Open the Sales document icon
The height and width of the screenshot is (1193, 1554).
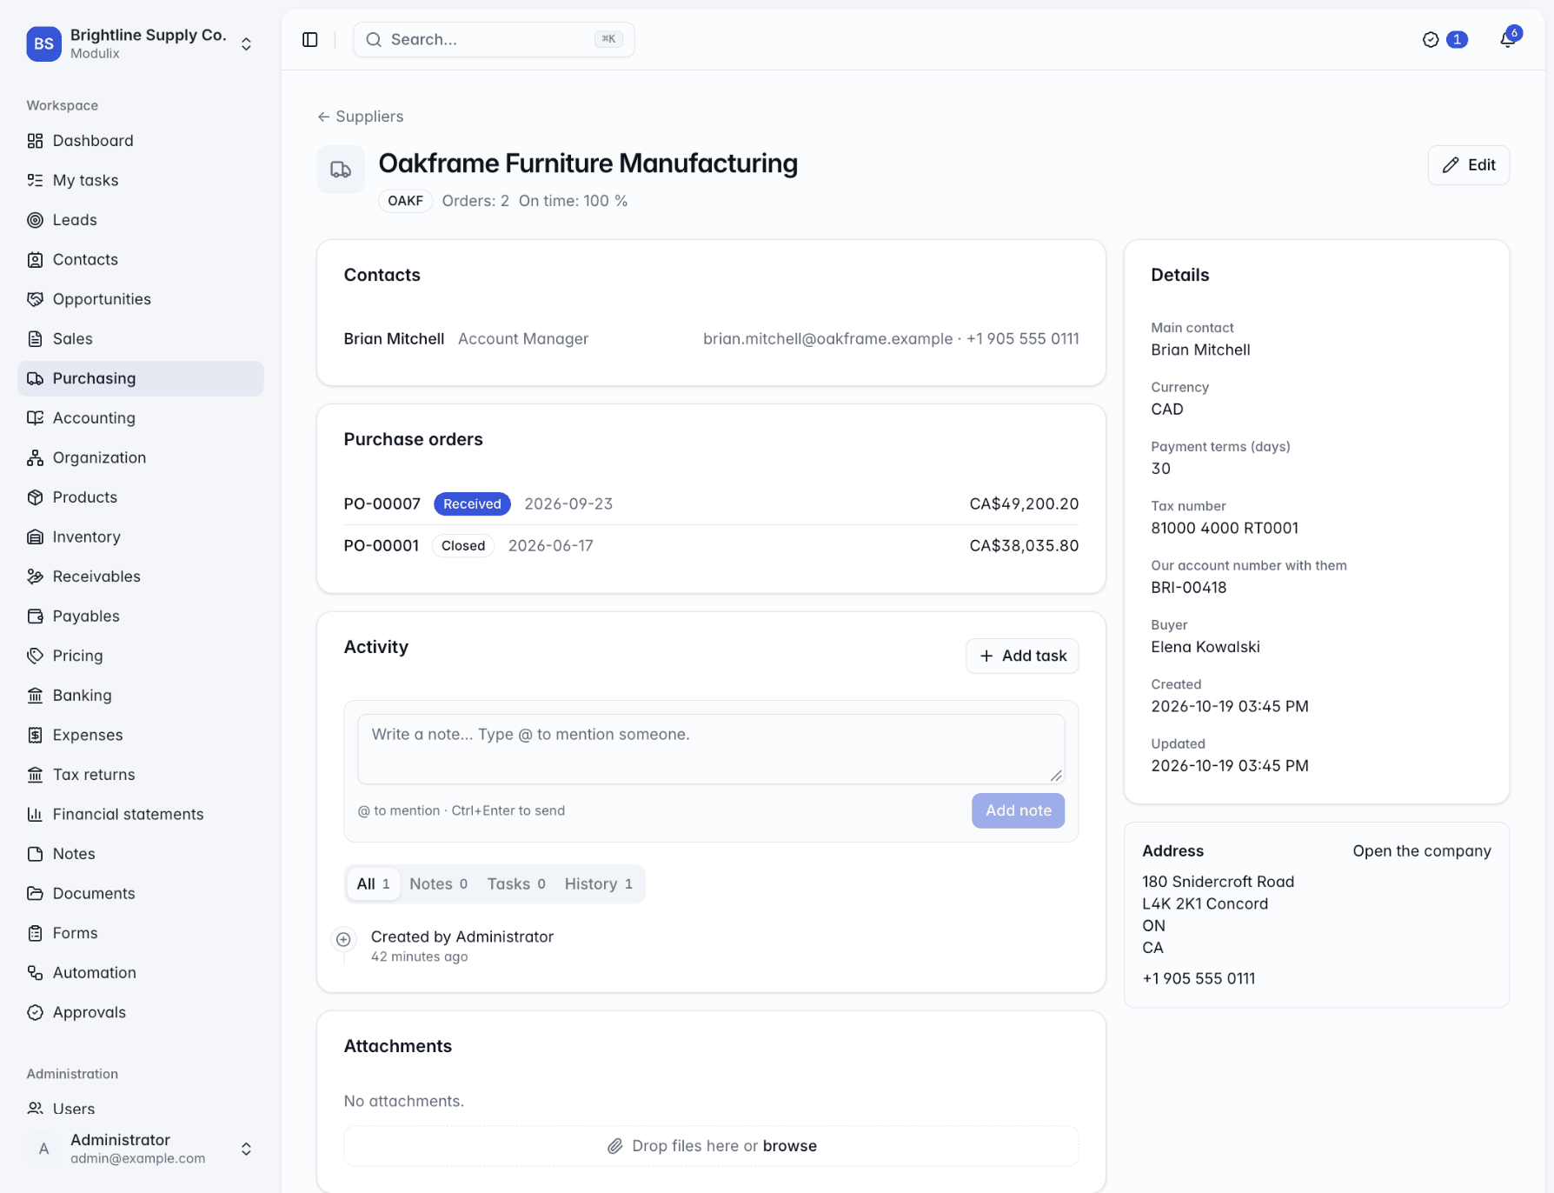pos(35,338)
